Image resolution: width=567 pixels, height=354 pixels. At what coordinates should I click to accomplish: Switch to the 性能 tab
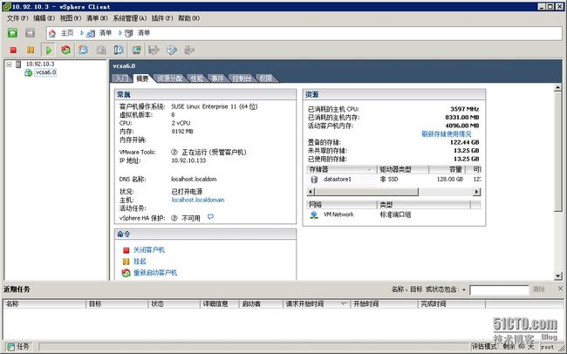tap(197, 78)
